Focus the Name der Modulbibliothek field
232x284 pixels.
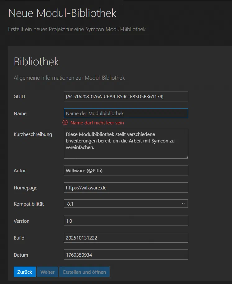pyautogui.click(x=126, y=113)
